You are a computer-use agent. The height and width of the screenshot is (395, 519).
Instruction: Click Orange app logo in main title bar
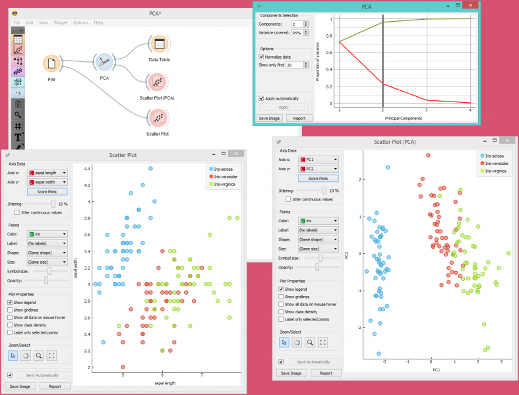(15, 14)
